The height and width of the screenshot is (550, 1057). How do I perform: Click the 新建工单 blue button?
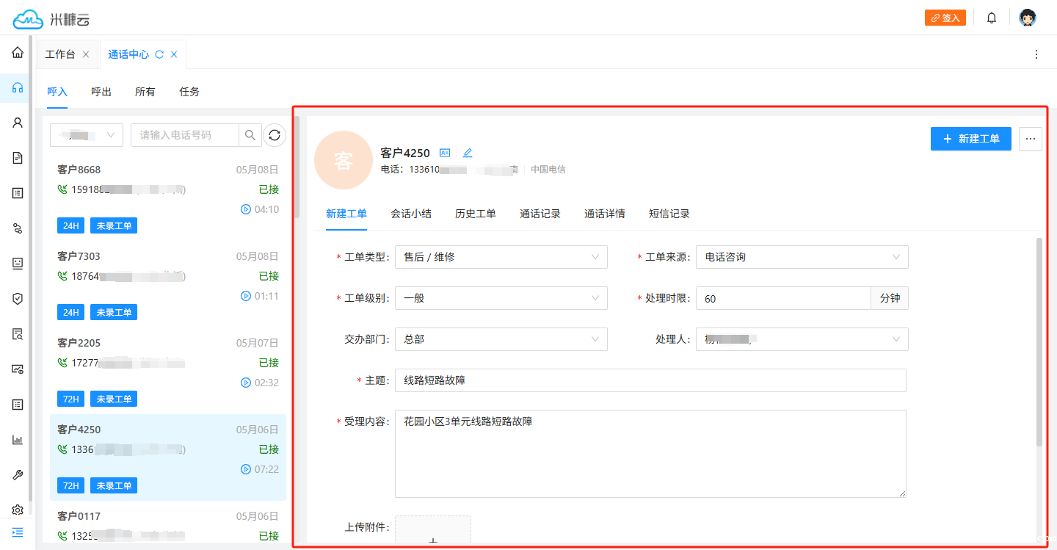coord(970,139)
